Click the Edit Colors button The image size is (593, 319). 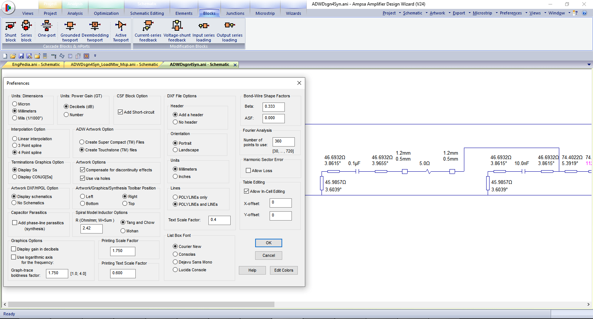284,270
